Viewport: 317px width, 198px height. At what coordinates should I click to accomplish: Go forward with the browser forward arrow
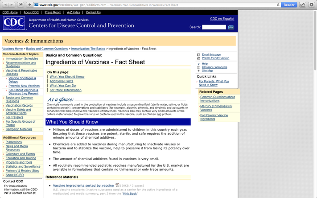[x=12, y=4]
